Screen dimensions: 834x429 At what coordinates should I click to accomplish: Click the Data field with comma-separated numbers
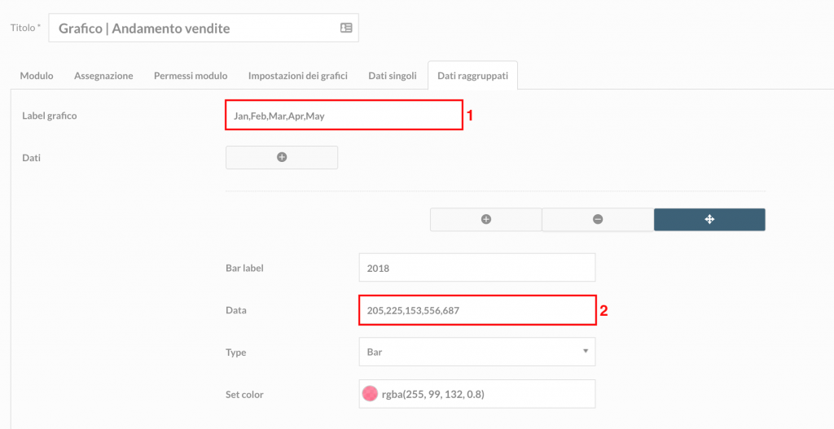point(477,310)
